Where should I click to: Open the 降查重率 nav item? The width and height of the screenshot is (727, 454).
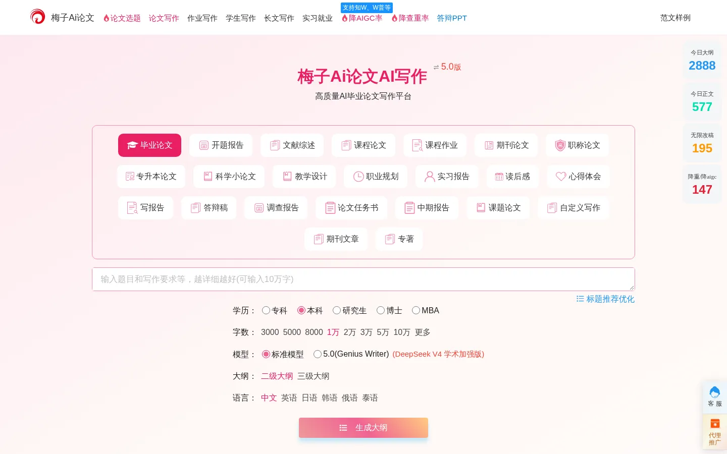(410, 18)
